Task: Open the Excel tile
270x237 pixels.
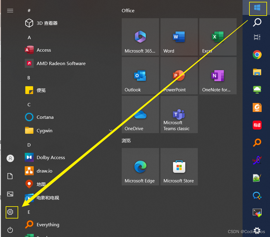Action: 218,37
